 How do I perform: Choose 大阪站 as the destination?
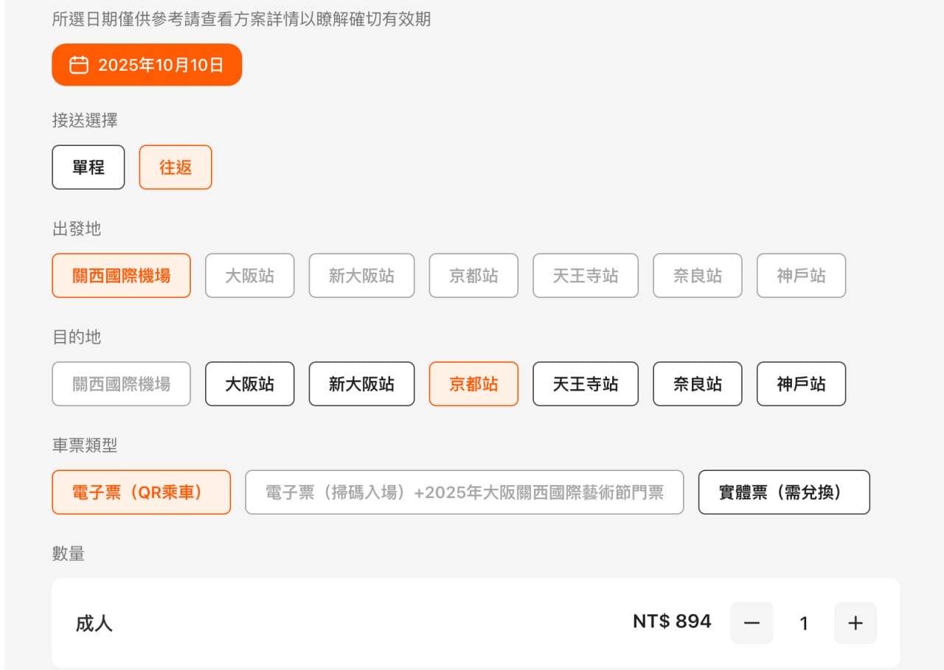click(249, 383)
